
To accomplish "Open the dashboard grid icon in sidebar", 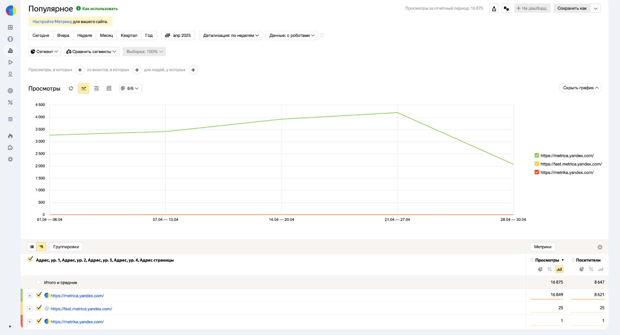I will [10, 27].
